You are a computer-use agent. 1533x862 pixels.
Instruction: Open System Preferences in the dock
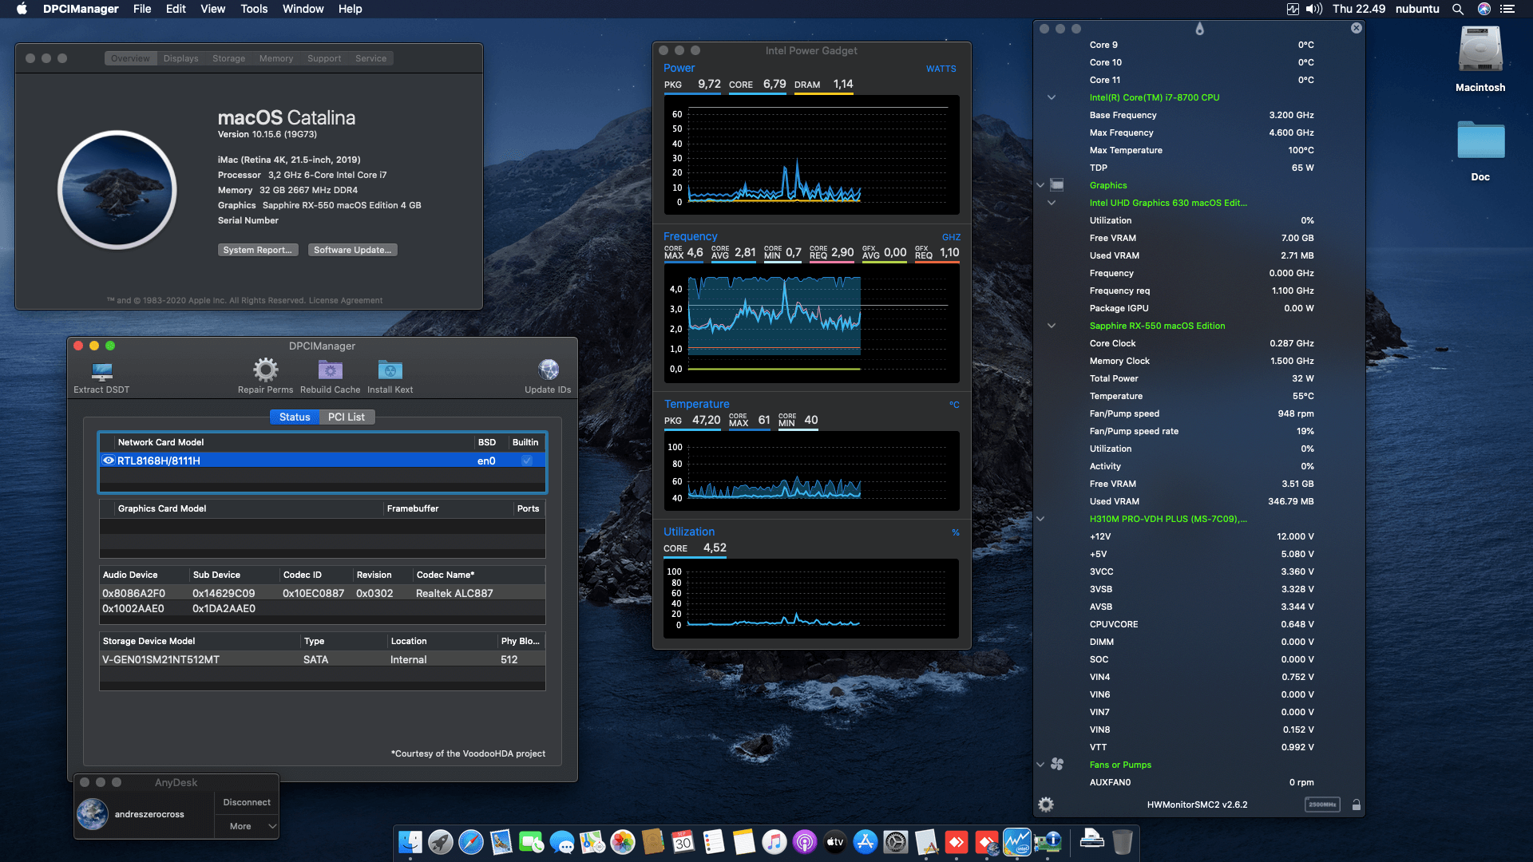pos(895,842)
